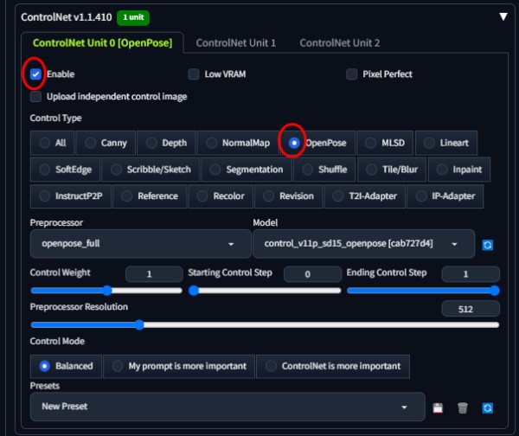Choose the T2I-Adapter control type
The height and width of the screenshot is (436, 519).
point(365,196)
